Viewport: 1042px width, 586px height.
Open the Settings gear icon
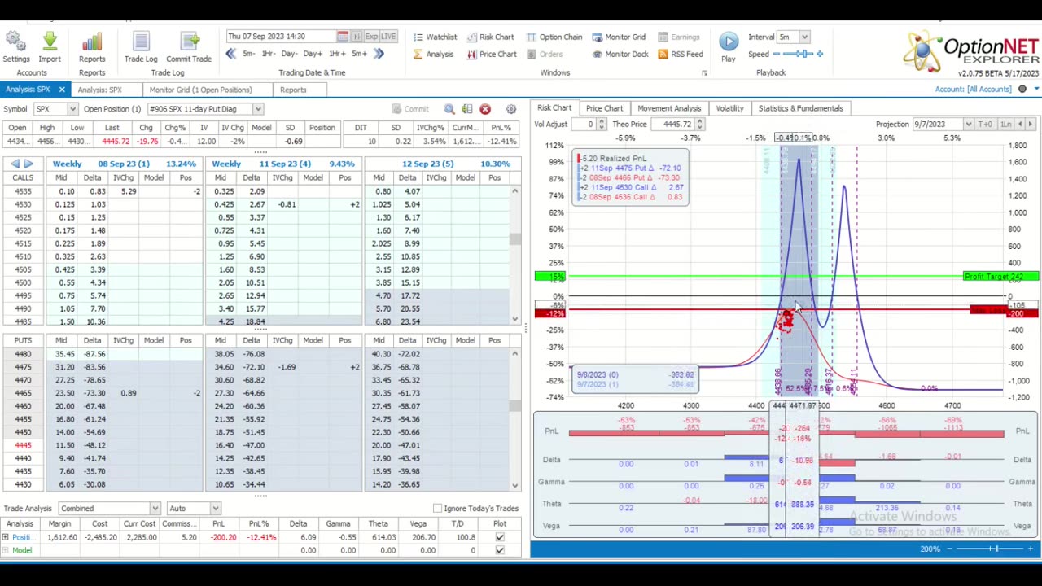click(16, 41)
